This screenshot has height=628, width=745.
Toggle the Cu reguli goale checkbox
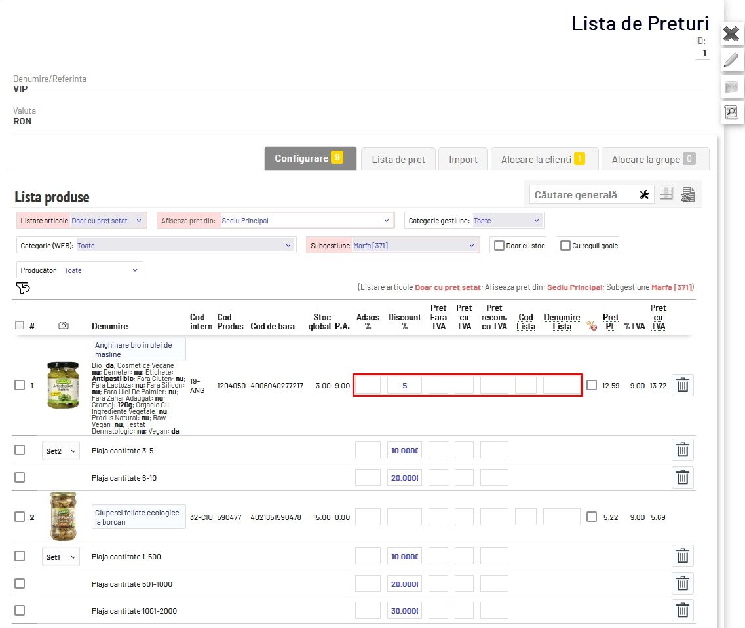(565, 246)
